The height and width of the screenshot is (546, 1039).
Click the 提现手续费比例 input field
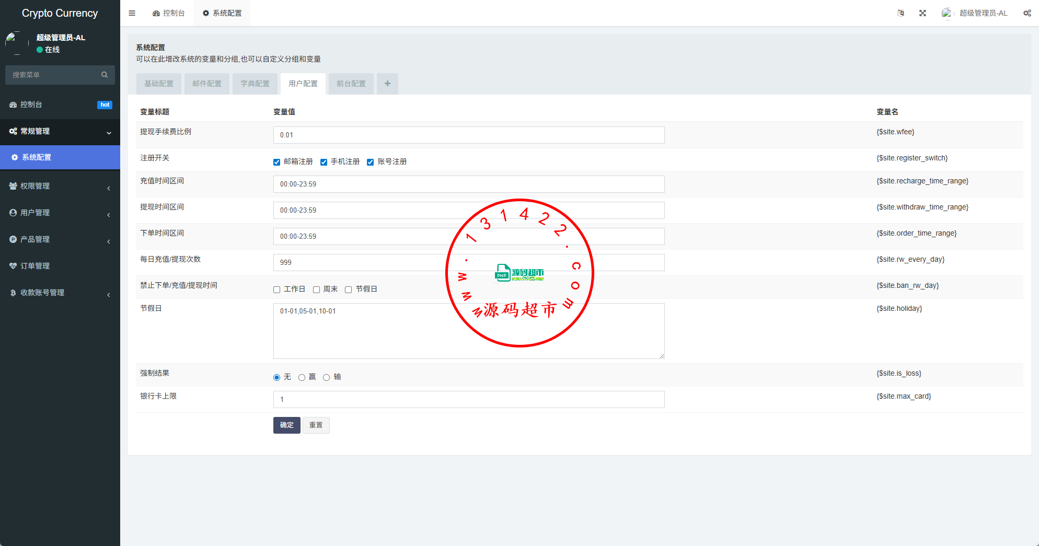click(x=469, y=135)
